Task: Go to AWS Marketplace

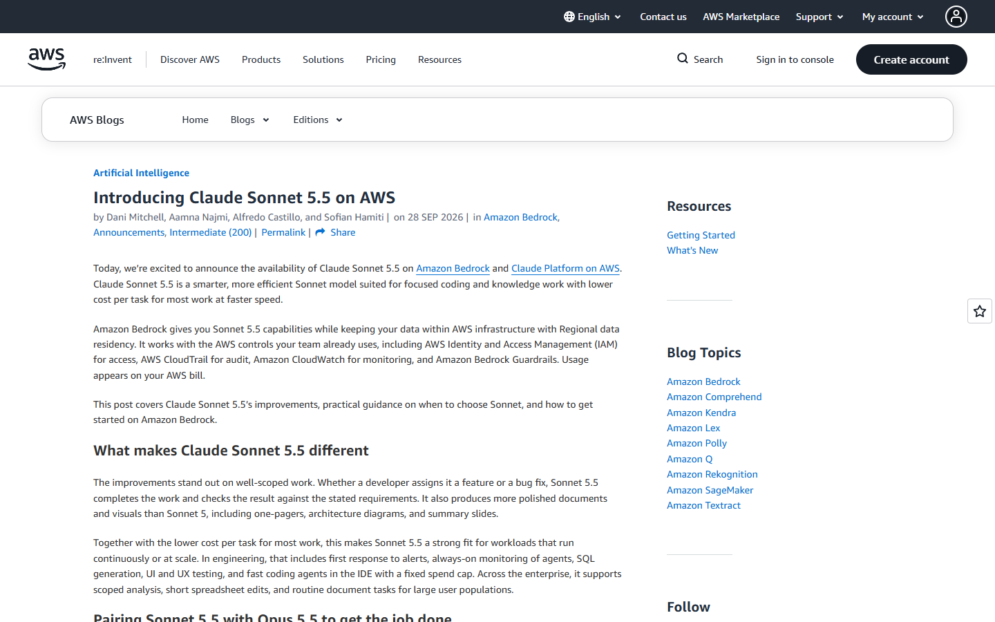Action: point(741,17)
